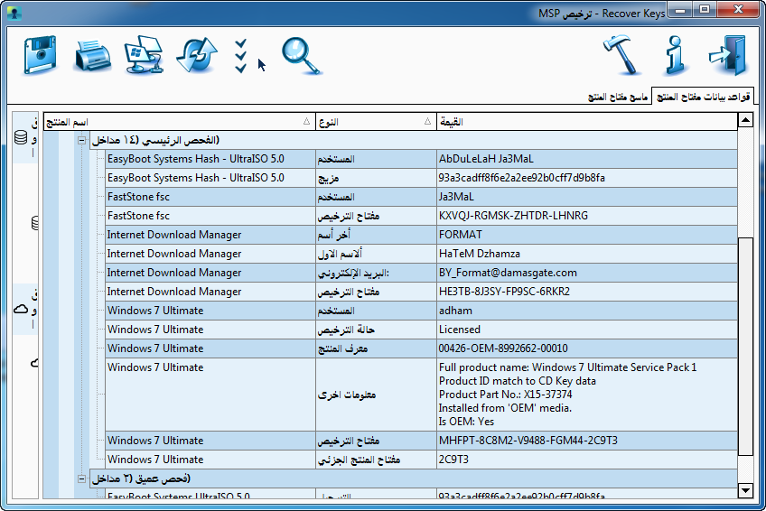Click the exit door icon
Image resolution: width=766 pixels, height=511 pixels.
[728, 55]
